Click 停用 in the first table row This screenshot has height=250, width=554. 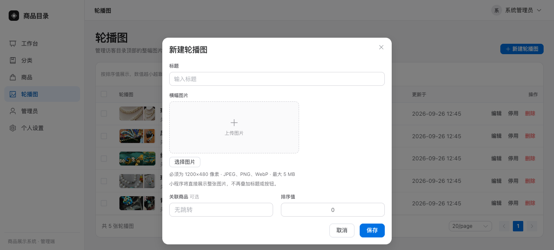click(x=513, y=114)
